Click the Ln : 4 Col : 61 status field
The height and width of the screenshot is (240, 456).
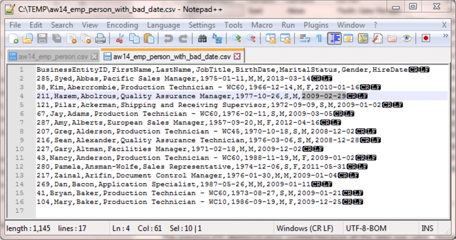point(137,228)
